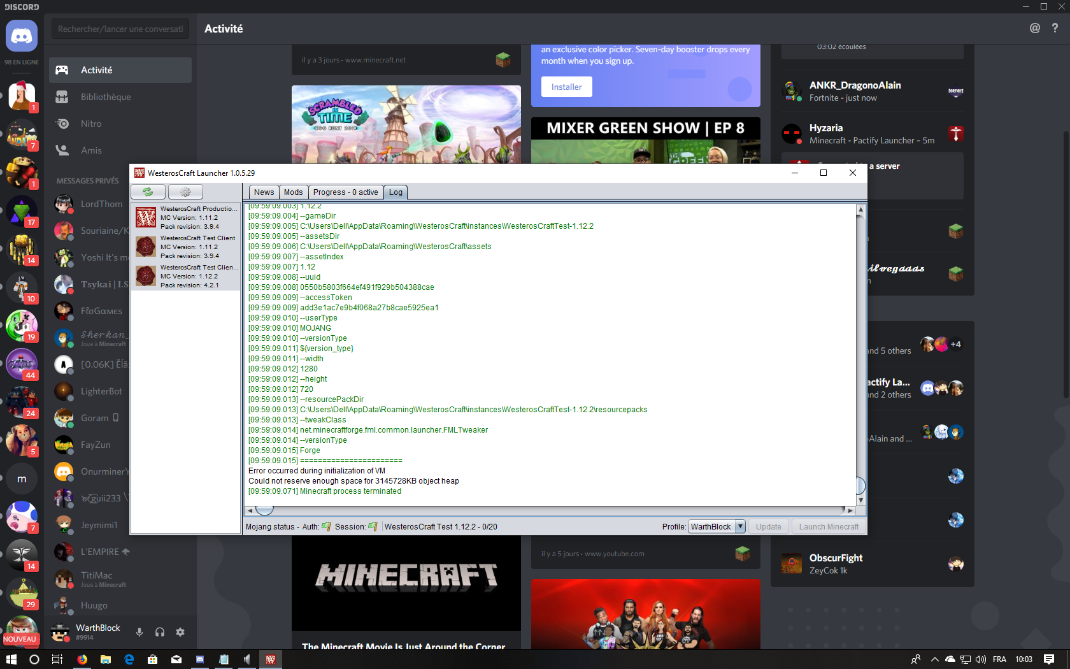Click the Discord home logo button
This screenshot has width=1070, height=669.
coord(22,35)
